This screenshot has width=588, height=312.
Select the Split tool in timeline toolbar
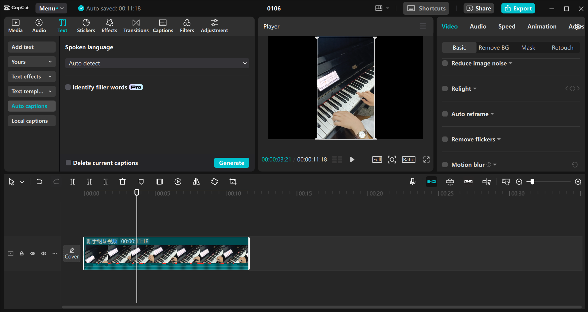[72, 182]
